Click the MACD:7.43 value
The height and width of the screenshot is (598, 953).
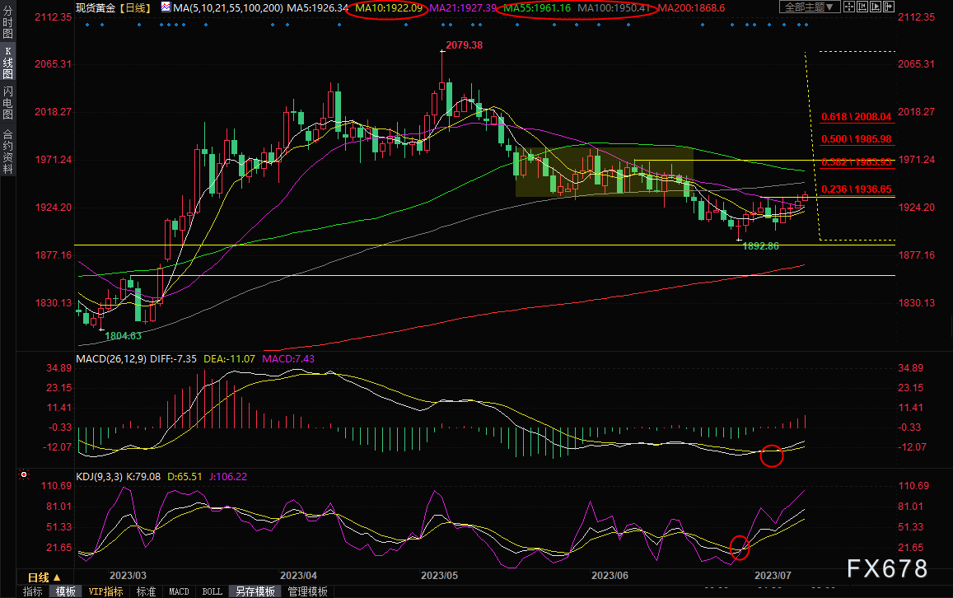tap(288, 358)
